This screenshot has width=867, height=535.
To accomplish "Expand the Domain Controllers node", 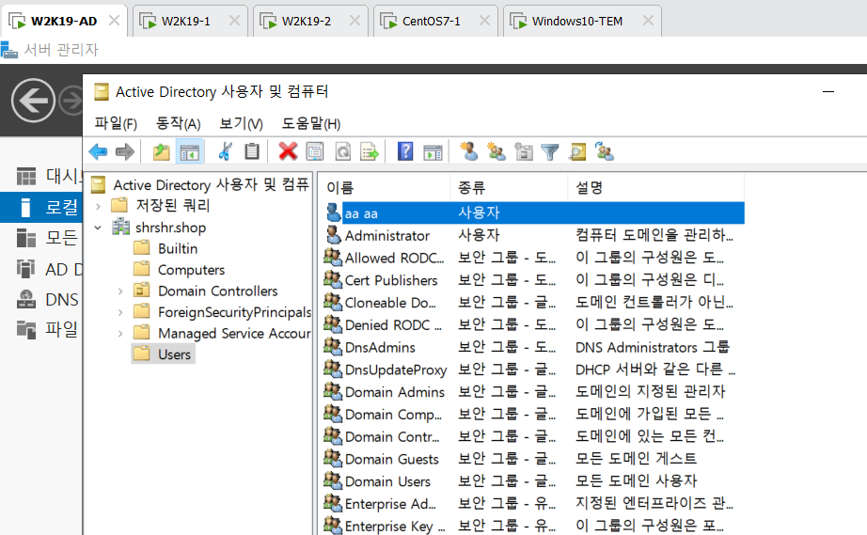I will pos(120,291).
